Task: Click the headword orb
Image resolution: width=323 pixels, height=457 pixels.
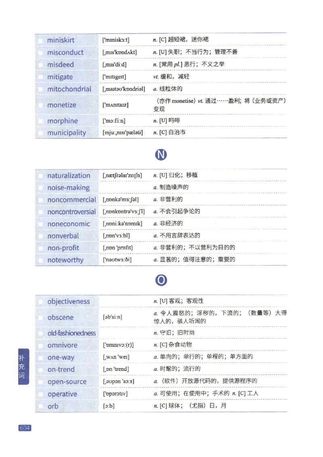Action: click(52, 406)
